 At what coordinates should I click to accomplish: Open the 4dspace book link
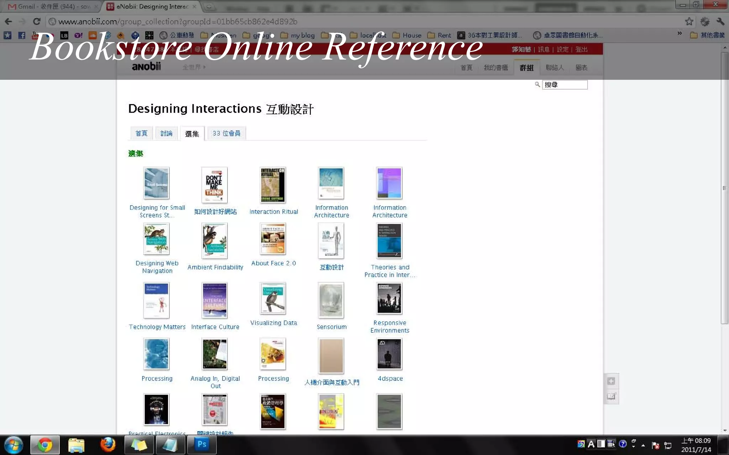pyautogui.click(x=390, y=379)
